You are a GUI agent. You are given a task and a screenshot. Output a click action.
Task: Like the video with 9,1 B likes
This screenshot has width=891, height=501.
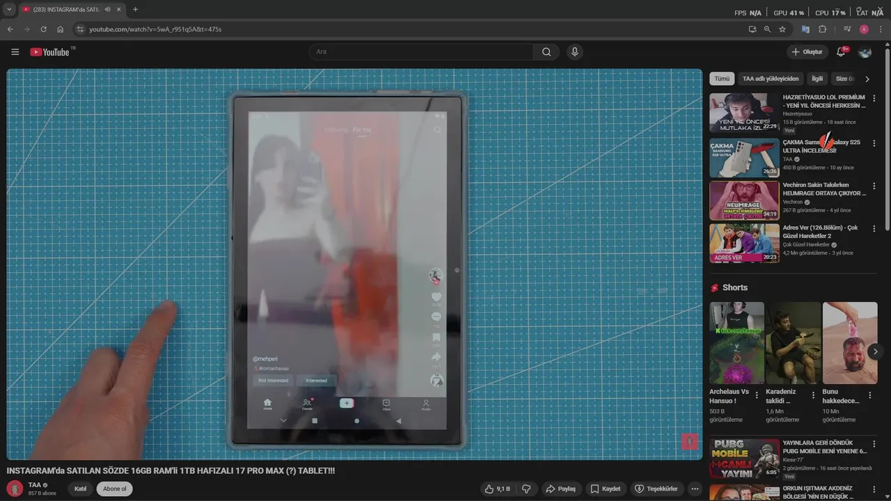(497, 488)
